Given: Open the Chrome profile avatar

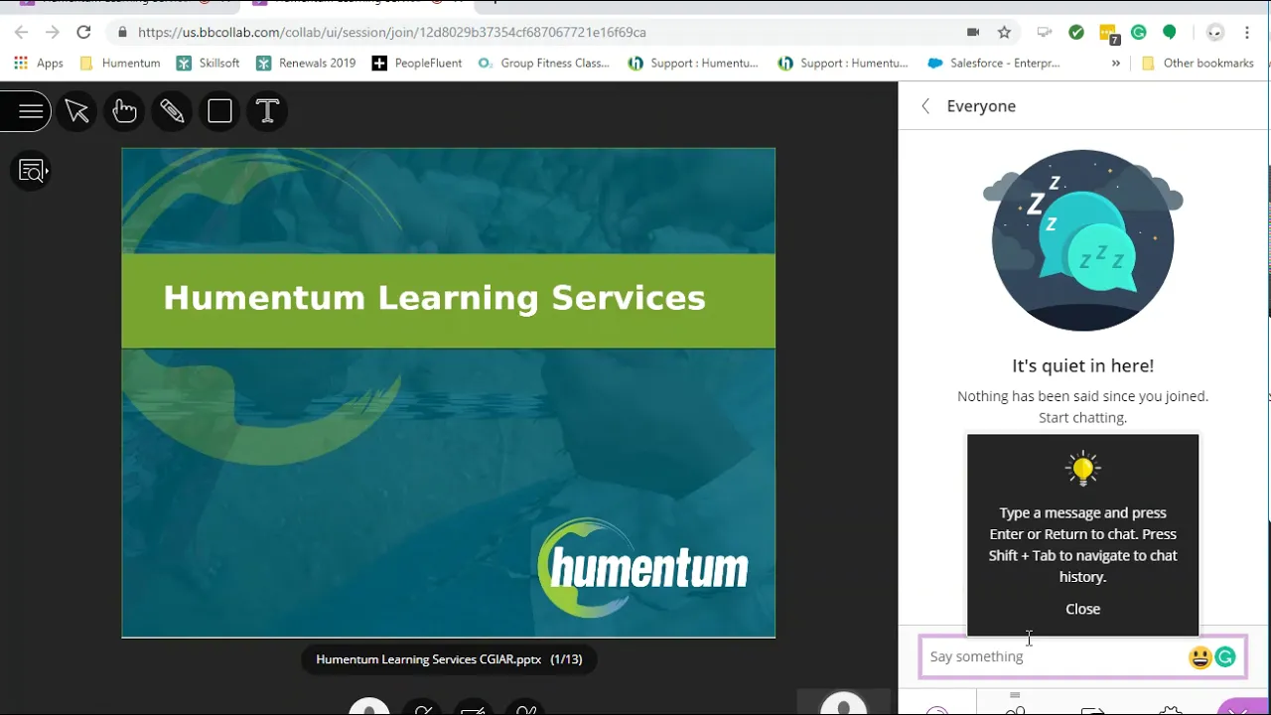Looking at the screenshot, I should [1215, 32].
